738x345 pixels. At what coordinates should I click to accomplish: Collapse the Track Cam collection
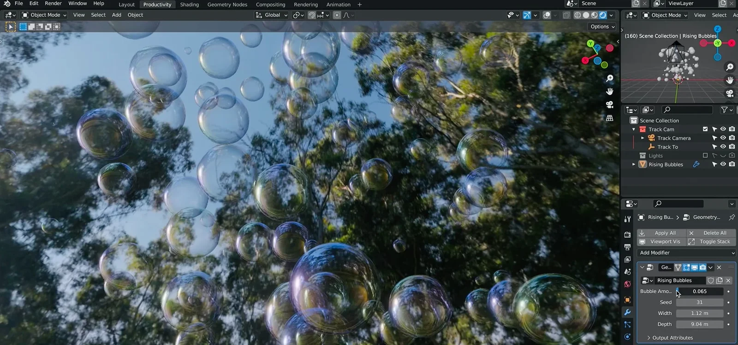pyautogui.click(x=634, y=129)
